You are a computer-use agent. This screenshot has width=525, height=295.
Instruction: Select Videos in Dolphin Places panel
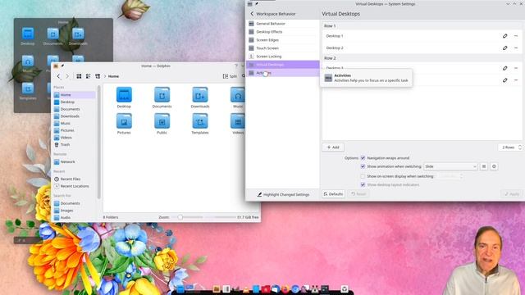point(75,138)
